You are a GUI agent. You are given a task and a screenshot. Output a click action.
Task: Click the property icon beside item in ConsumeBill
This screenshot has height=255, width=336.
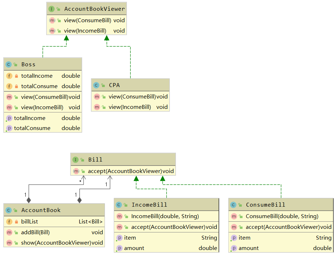point(234,238)
